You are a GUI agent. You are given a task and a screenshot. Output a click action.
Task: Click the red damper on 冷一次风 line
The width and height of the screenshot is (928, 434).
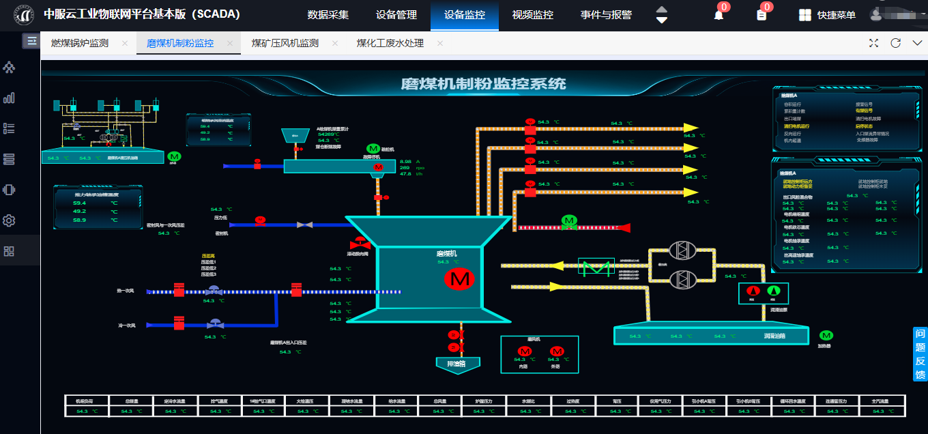179,323
